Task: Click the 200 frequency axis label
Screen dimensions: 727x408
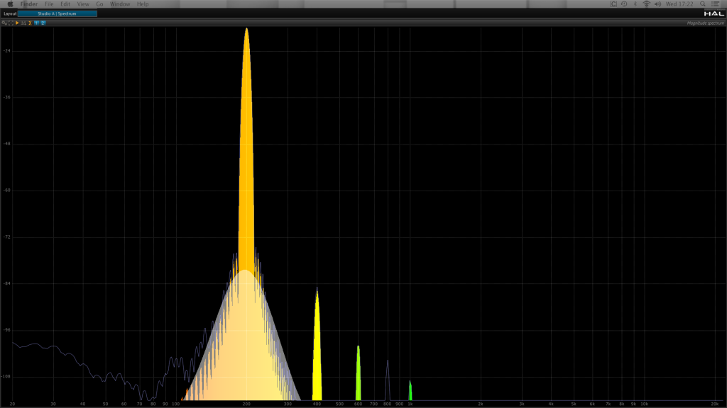Action: pos(246,404)
